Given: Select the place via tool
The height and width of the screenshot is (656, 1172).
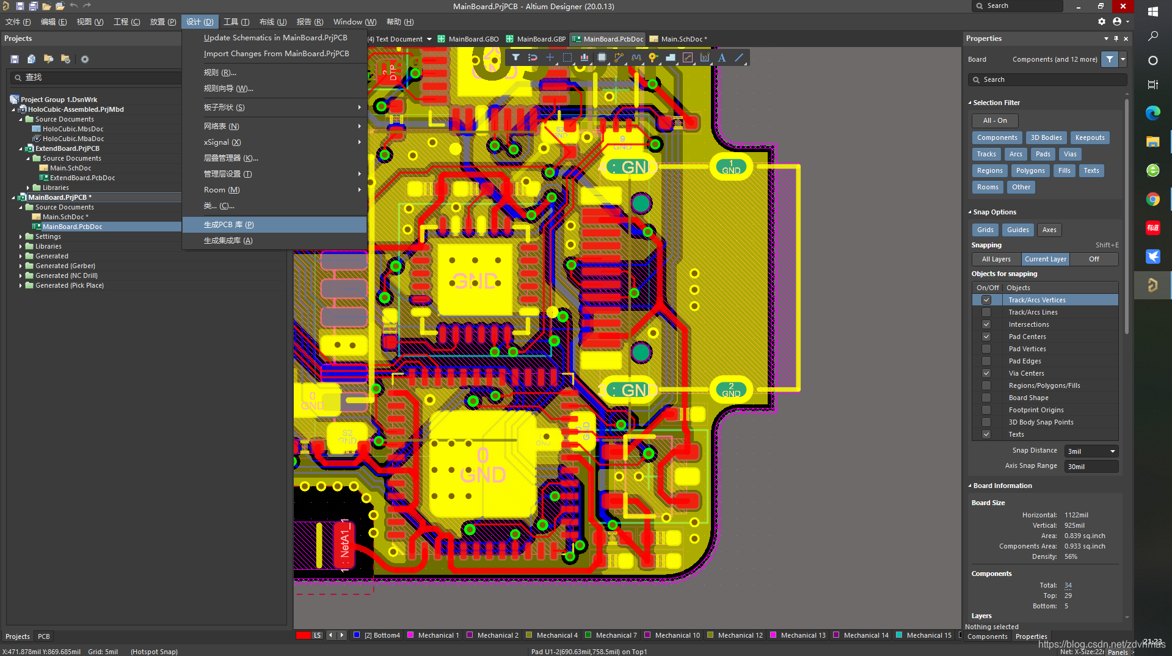Looking at the screenshot, I should pos(653,57).
